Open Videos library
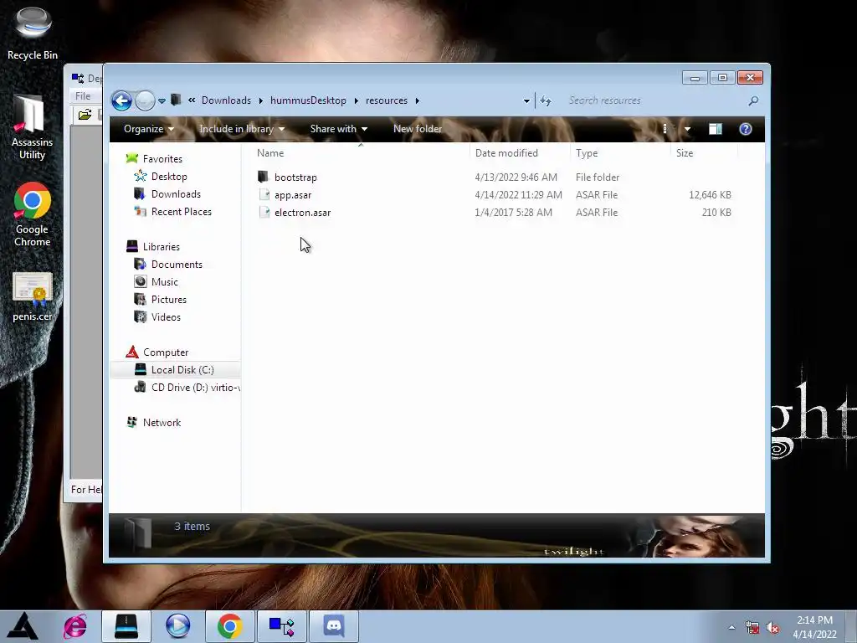 point(166,317)
